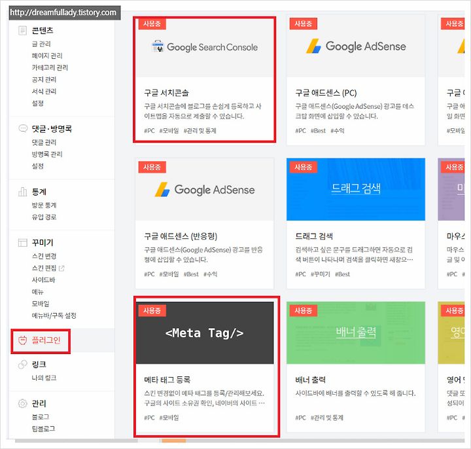Click the external link icon beside 스킨 편집
The height and width of the screenshot is (449, 471).
[x=61, y=268]
